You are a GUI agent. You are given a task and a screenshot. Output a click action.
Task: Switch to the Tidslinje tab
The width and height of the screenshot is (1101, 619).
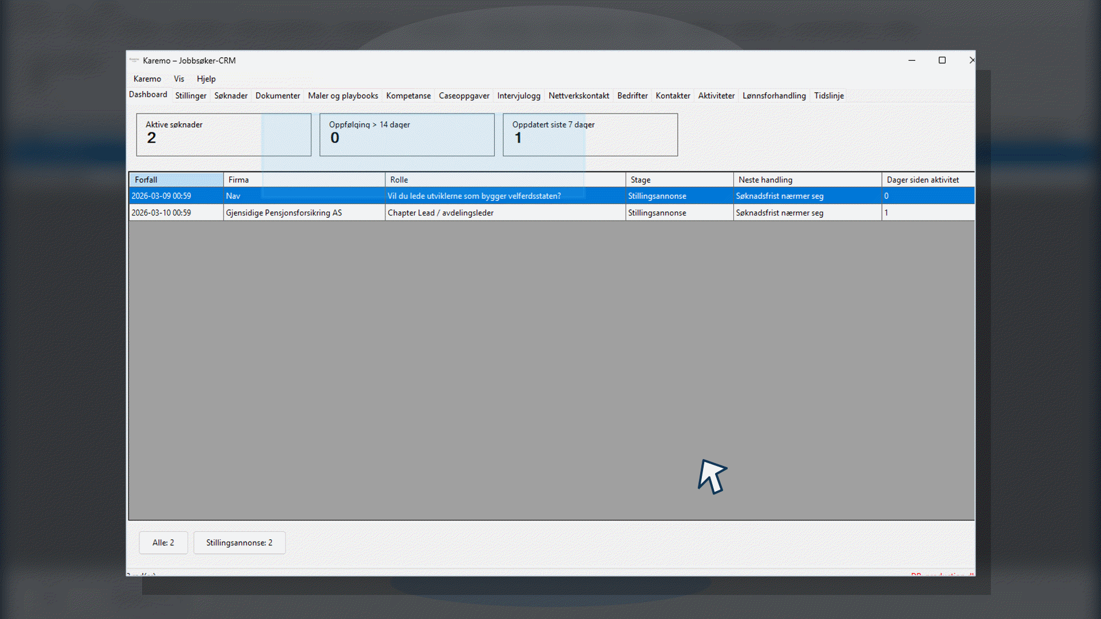[829, 96]
